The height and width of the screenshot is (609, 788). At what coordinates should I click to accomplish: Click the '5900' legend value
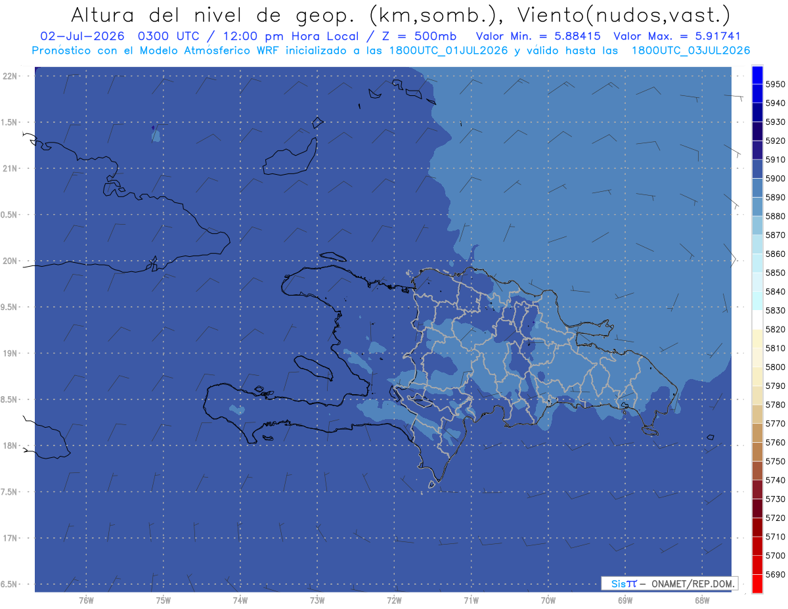point(775,179)
